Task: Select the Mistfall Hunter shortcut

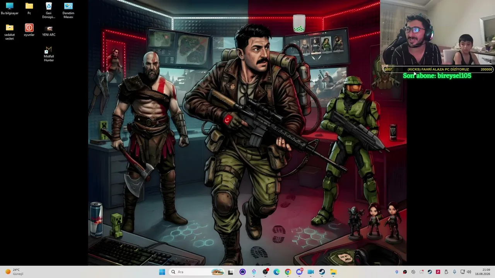Action: point(49,54)
